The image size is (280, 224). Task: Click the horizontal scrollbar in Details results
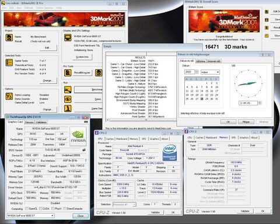coord(141,120)
